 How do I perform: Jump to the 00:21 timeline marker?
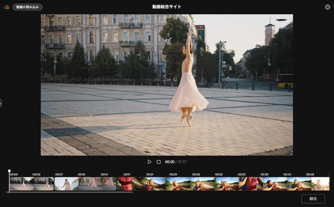click(x=150, y=175)
